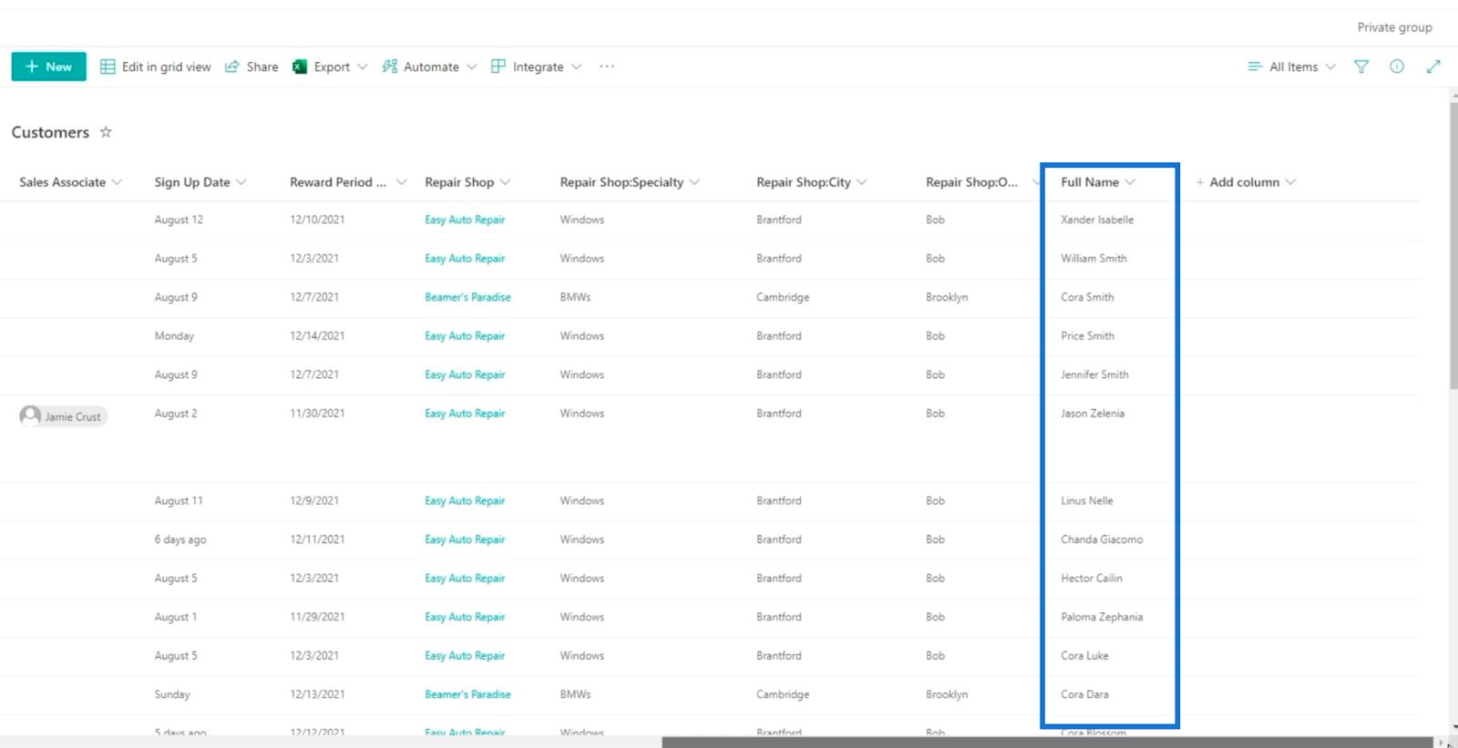Click the Integrate icon

(x=498, y=67)
